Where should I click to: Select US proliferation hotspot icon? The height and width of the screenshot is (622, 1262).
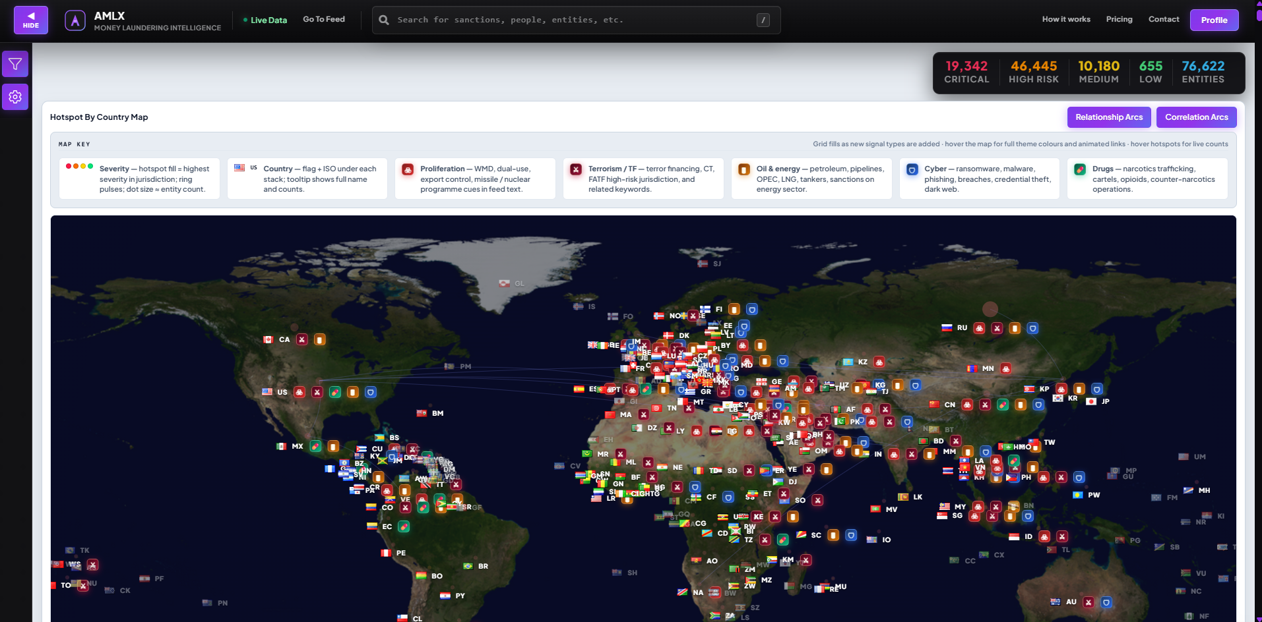tap(300, 392)
